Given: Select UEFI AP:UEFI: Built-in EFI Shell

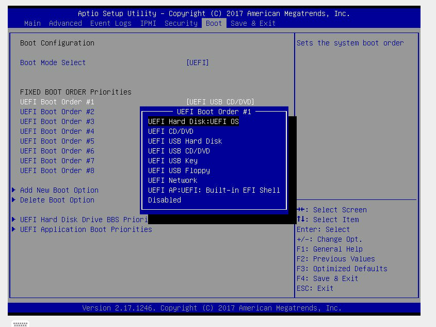Looking at the screenshot, I should [214, 190].
